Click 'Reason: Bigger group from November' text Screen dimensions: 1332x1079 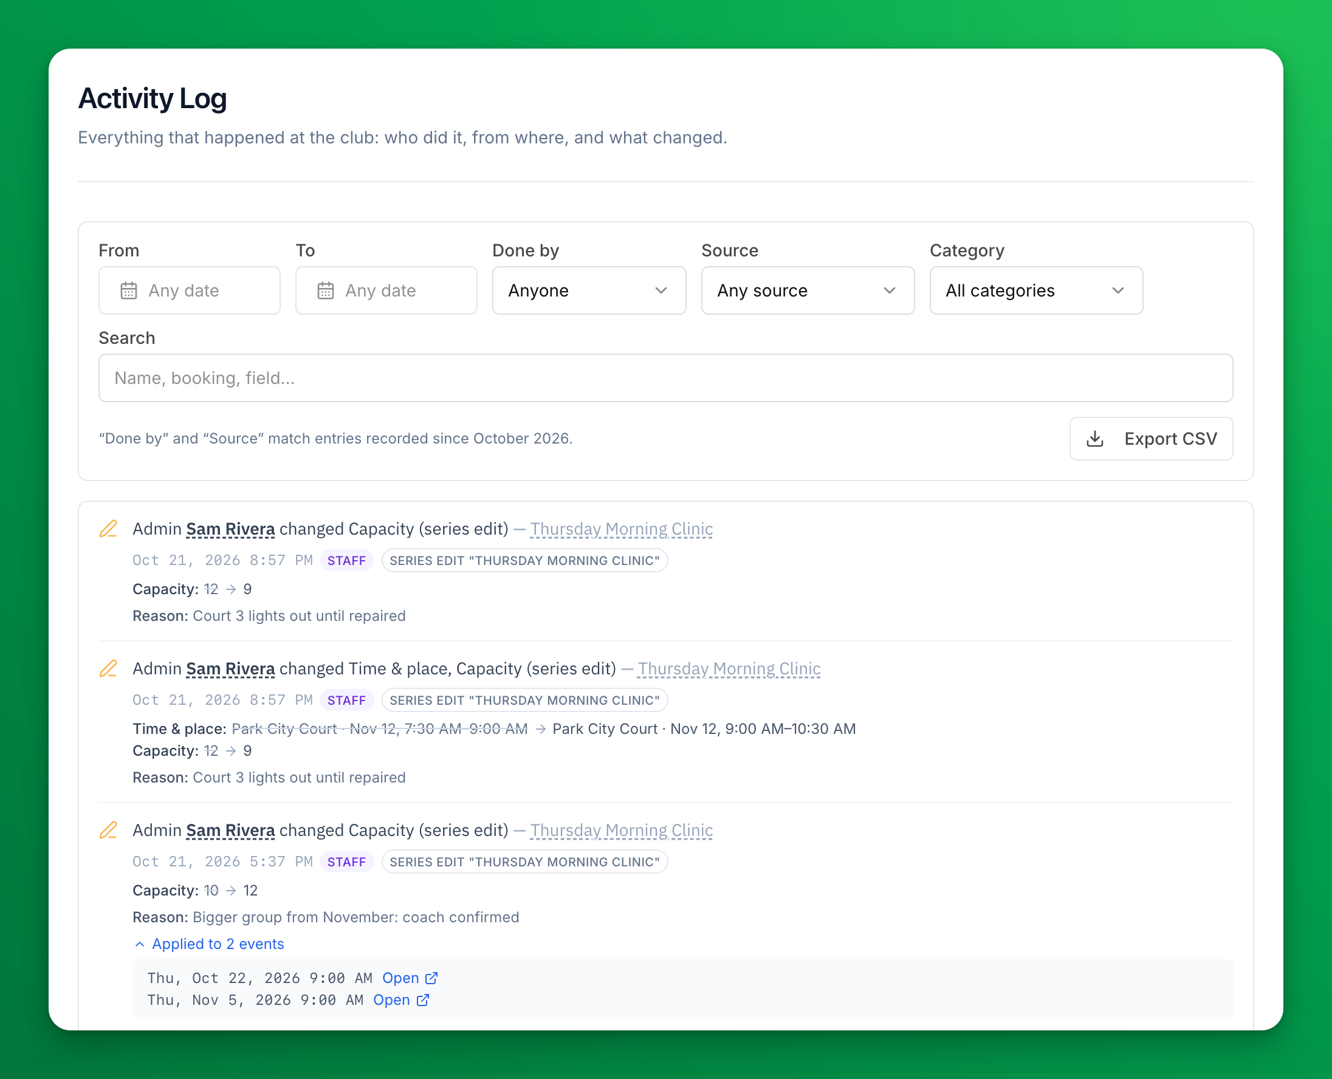tap(326, 917)
